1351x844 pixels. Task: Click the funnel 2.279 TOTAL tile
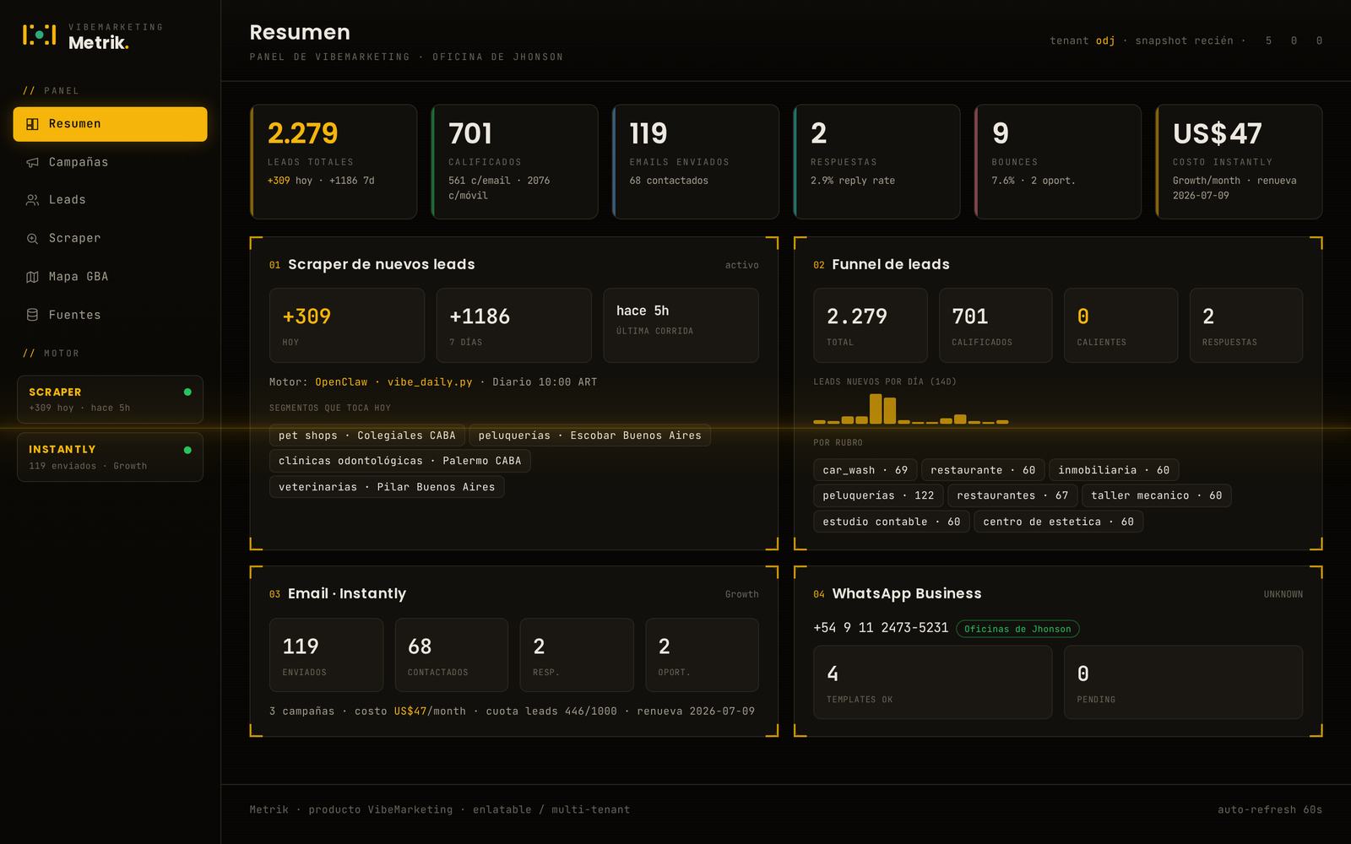871,326
